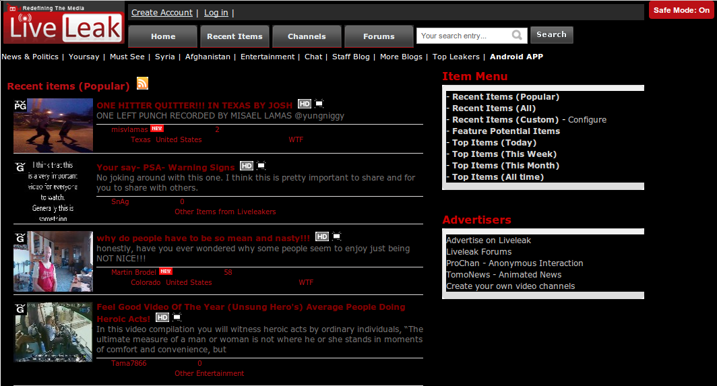Click Configure link
Image resolution: width=717 pixels, height=386 pixels.
click(587, 119)
